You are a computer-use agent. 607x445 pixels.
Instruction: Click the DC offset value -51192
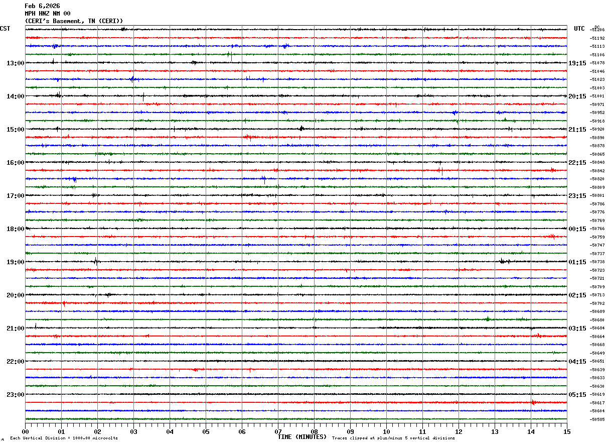(597, 38)
